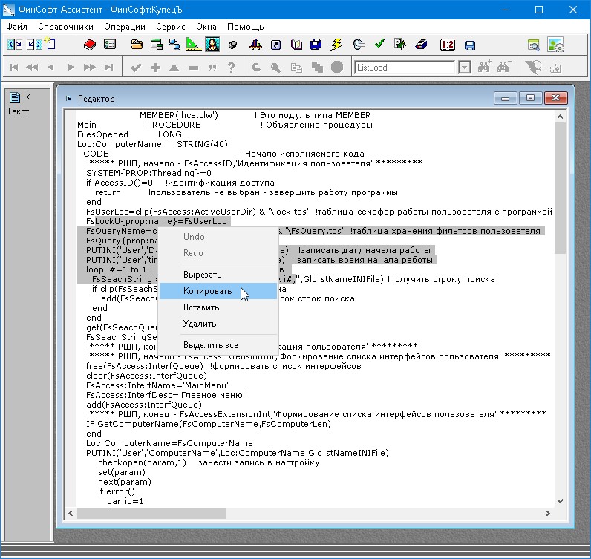
Task: Click the Текст document icon in side panel
Action: (x=15, y=98)
